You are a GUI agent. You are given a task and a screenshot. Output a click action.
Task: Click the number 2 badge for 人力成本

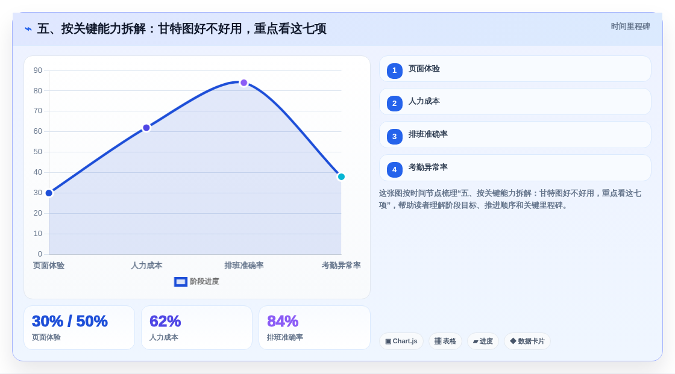[394, 104]
